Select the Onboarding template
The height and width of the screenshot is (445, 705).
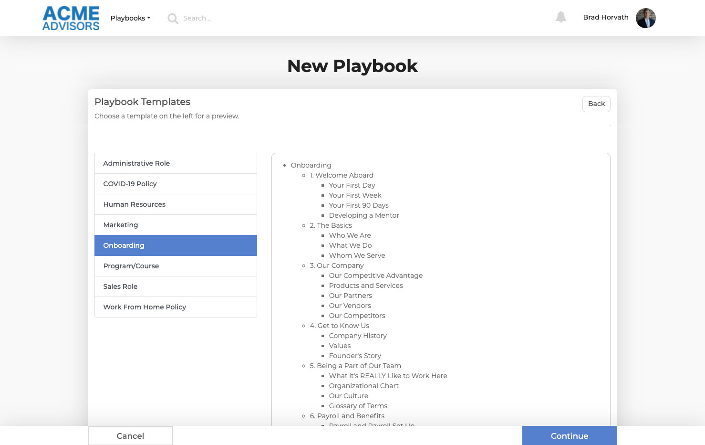pyautogui.click(x=176, y=245)
